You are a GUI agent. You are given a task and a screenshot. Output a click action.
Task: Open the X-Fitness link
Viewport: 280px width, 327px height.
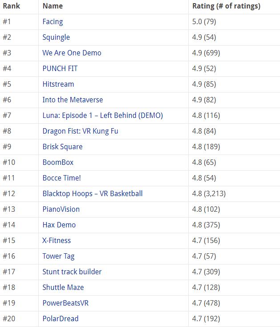tap(57, 240)
